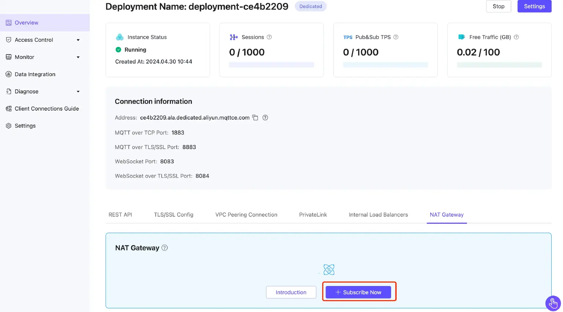The height and width of the screenshot is (312, 563).
Task: Open the address help tooltip question mark
Action: pyautogui.click(x=265, y=118)
